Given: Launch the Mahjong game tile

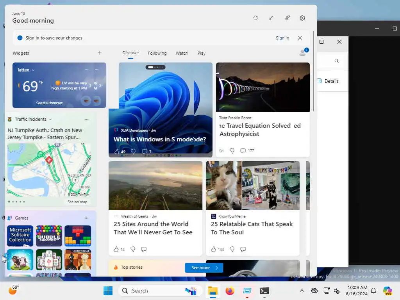Looking at the screenshot, I should (x=49, y=260).
